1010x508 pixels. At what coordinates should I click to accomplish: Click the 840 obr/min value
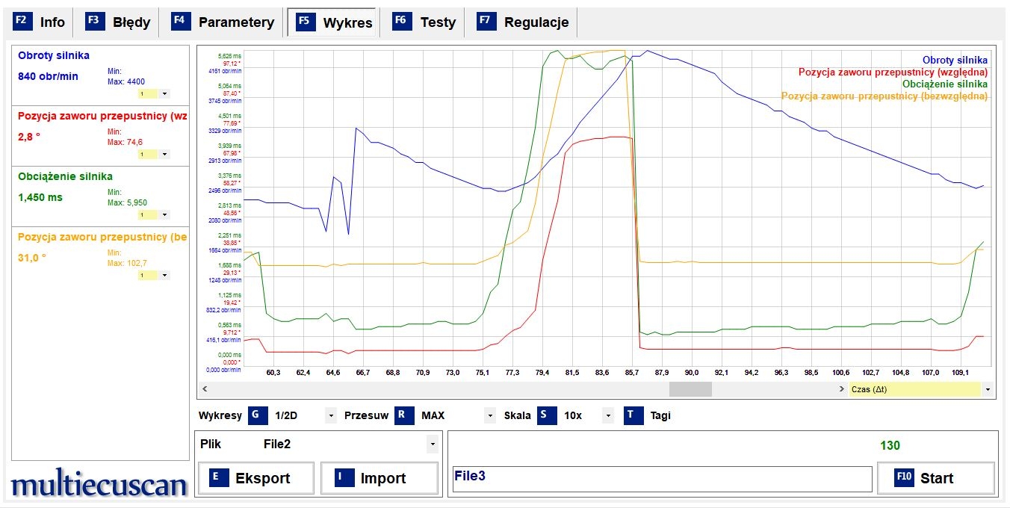(x=48, y=76)
